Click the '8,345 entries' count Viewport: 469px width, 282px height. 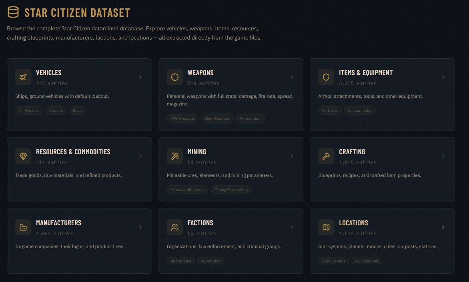point(358,83)
